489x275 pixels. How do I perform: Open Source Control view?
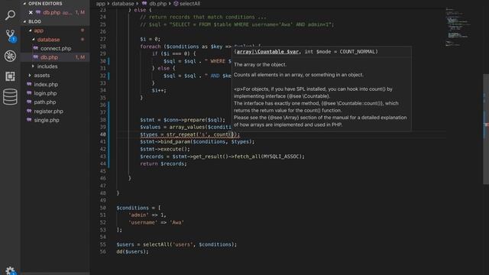click(10, 36)
